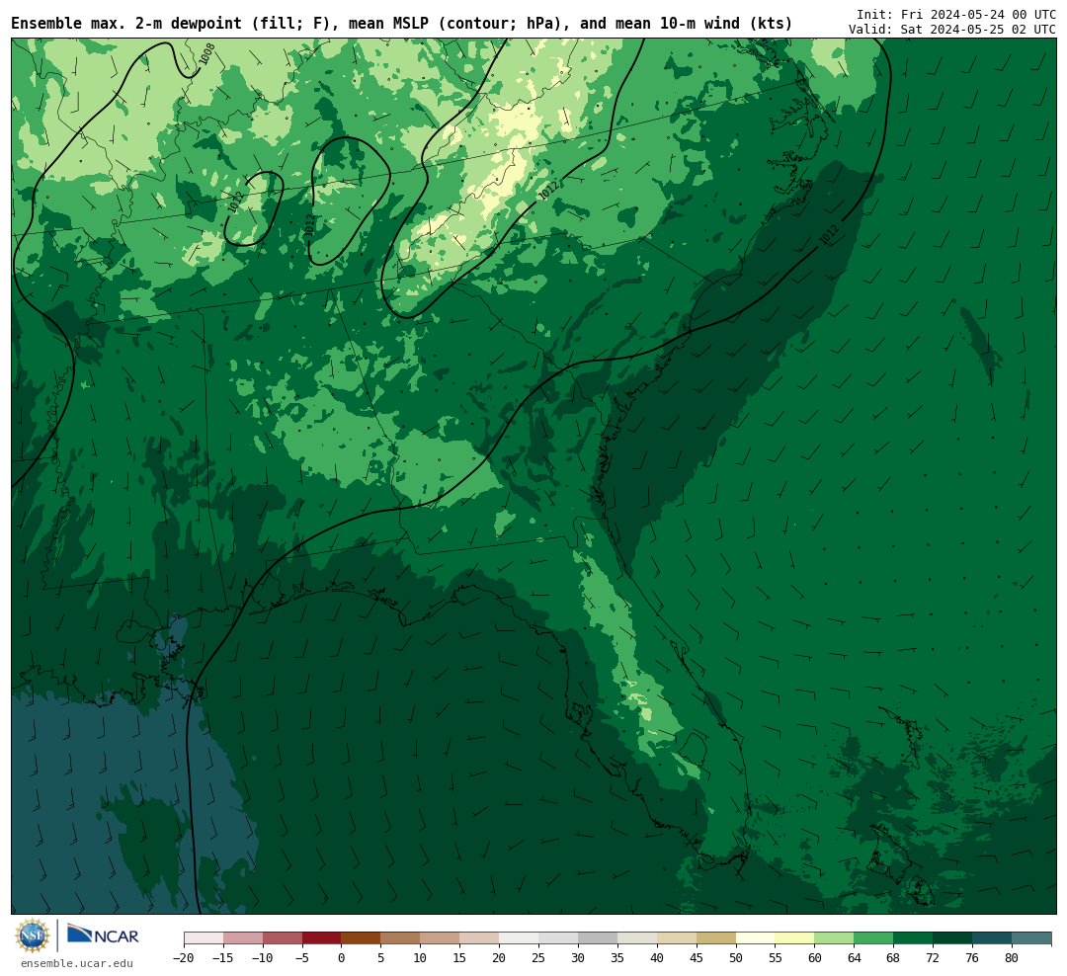
Task: Pick the green swatch between 64 and 68
Action: pyautogui.click(x=874, y=938)
